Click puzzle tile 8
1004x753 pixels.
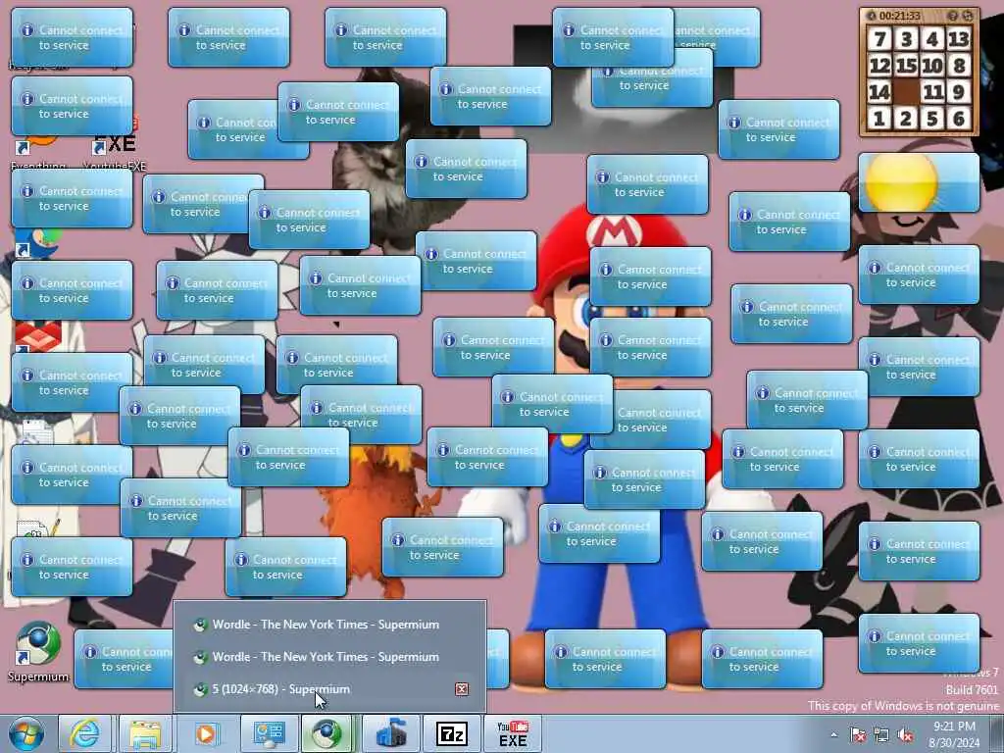959,66
